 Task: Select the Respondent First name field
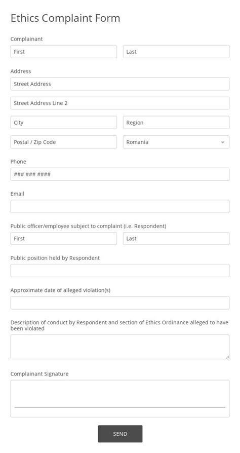click(x=63, y=239)
